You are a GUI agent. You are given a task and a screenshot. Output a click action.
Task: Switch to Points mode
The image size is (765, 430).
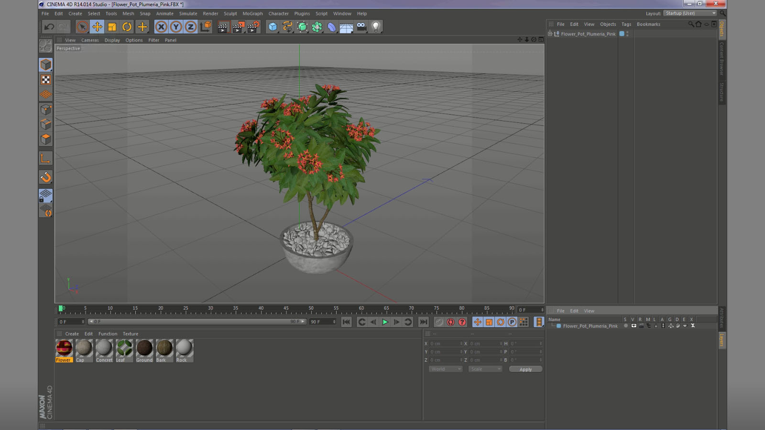(45, 109)
